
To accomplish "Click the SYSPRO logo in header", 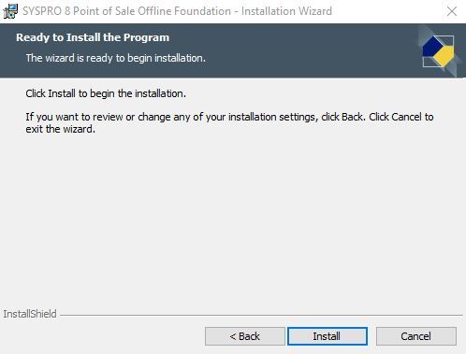I will (x=438, y=51).
